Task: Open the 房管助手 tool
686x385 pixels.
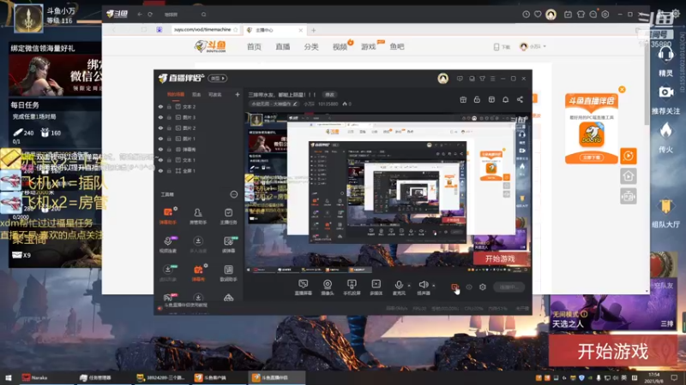Action: tap(198, 216)
